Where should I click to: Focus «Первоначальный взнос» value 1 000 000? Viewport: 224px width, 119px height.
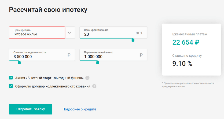tap(93, 57)
